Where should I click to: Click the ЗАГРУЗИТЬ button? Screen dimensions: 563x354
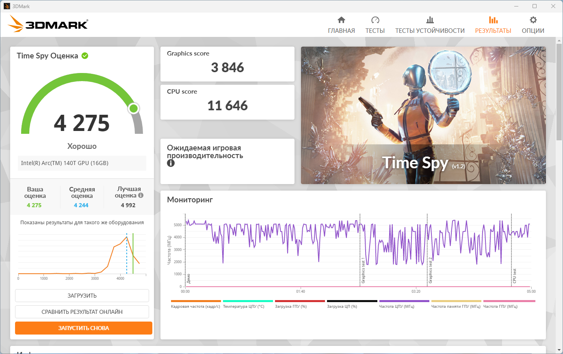(82, 296)
